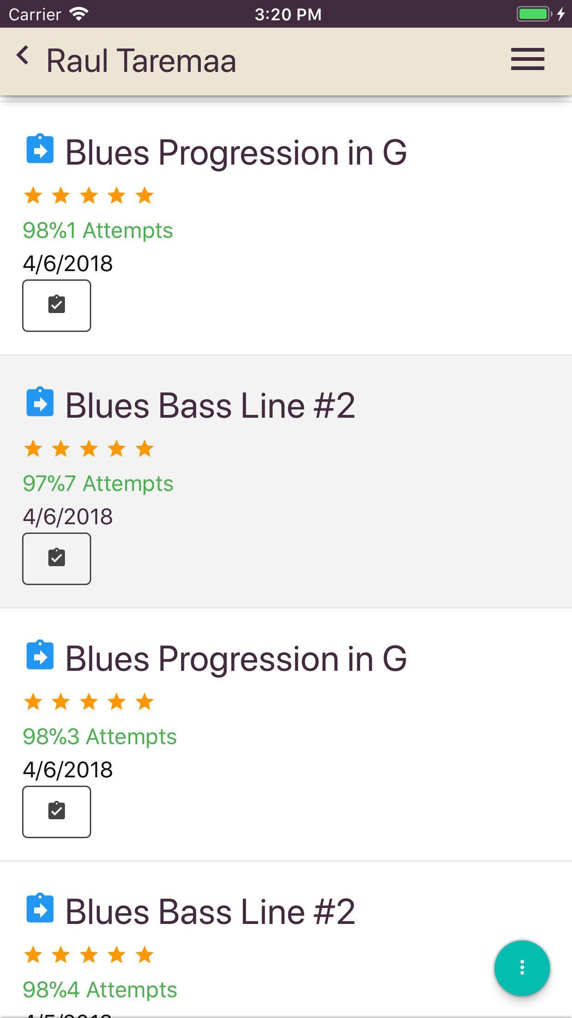This screenshot has width=572, height=1018.
Task: Click assignment icon beside first Blues Progression in G
Action: [x=40, y=149]
